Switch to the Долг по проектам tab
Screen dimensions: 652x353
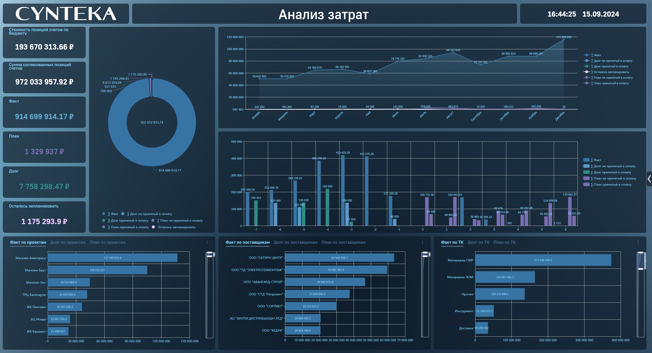[68, 242]
